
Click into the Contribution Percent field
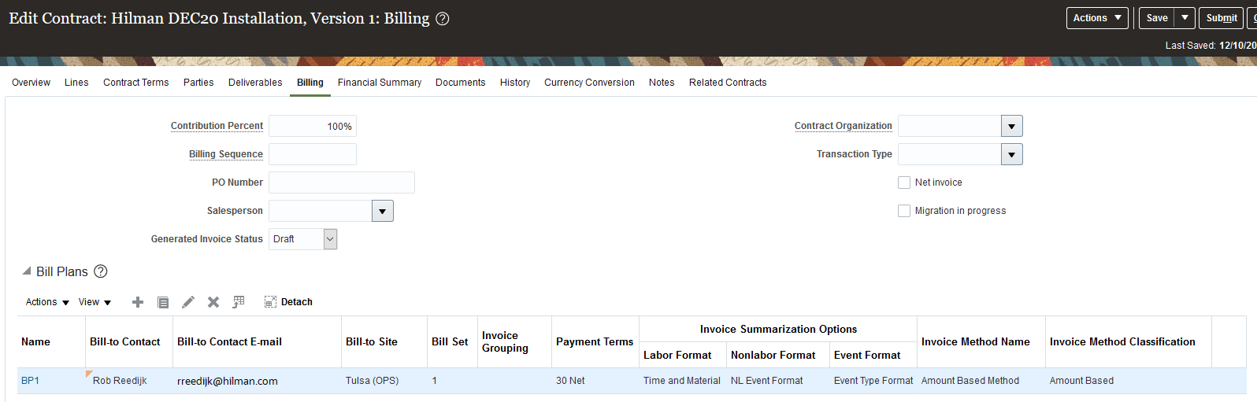click(313, 126)
